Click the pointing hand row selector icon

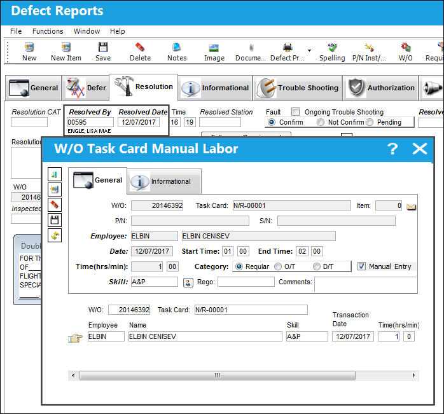75,338
